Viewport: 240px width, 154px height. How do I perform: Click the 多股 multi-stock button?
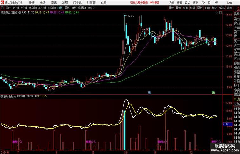pos(185,8)
